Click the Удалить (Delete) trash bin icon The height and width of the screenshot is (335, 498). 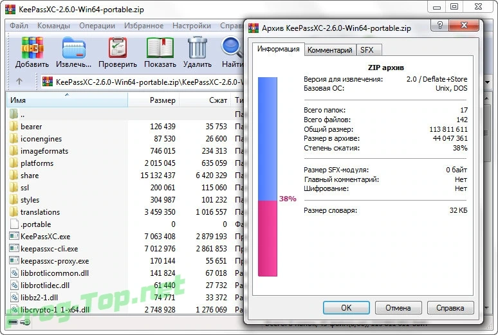tap(198, 48)
